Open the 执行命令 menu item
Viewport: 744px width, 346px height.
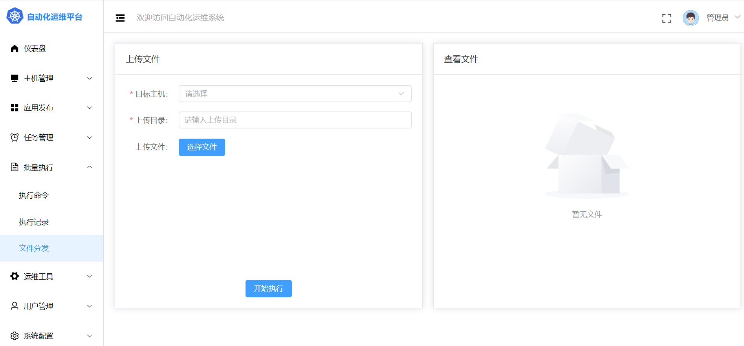[34, 195]
